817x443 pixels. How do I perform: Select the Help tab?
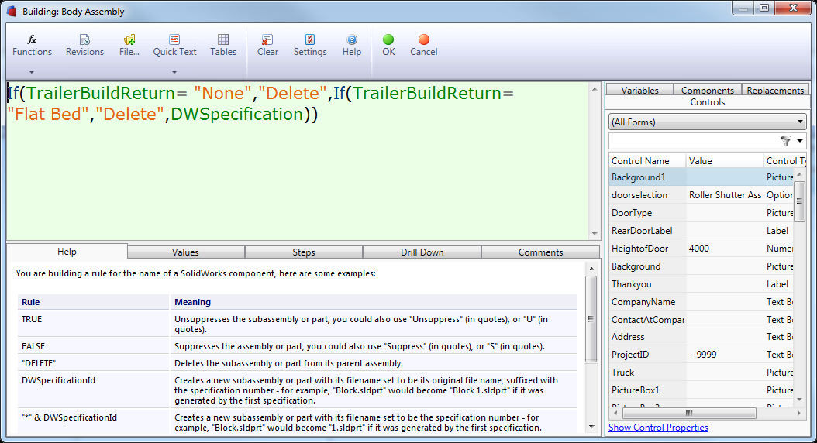[67, 252]
